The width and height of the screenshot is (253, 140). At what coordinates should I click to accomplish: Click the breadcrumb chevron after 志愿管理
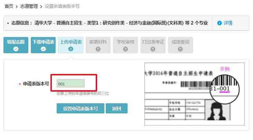click(x=41, y=7)
